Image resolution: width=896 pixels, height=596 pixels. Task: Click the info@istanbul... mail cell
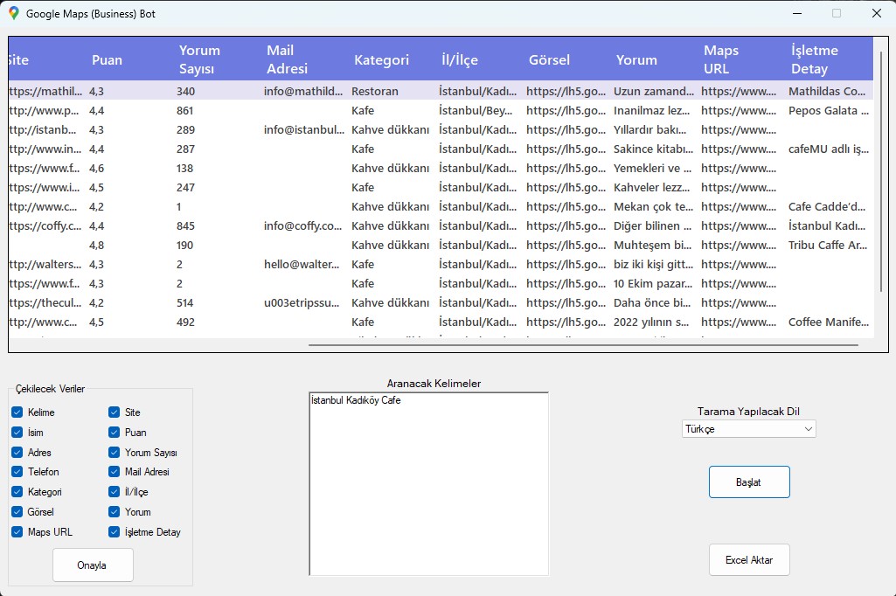pyautogui.click(x=304, y=129)
